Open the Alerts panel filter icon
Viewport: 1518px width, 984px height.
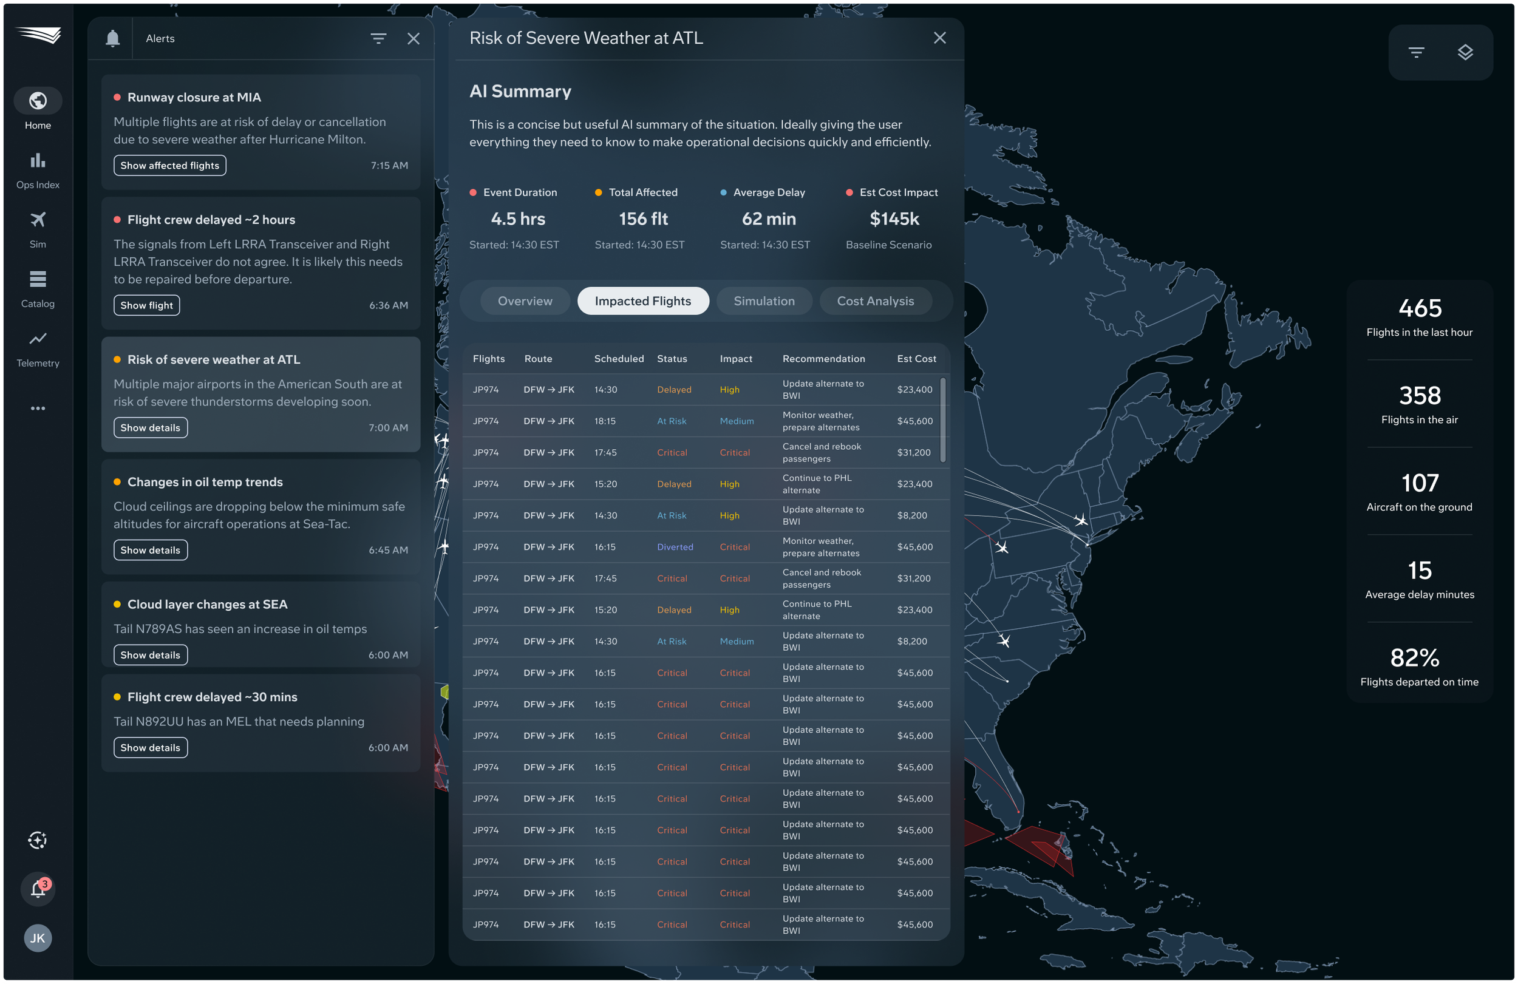point(378,39)
